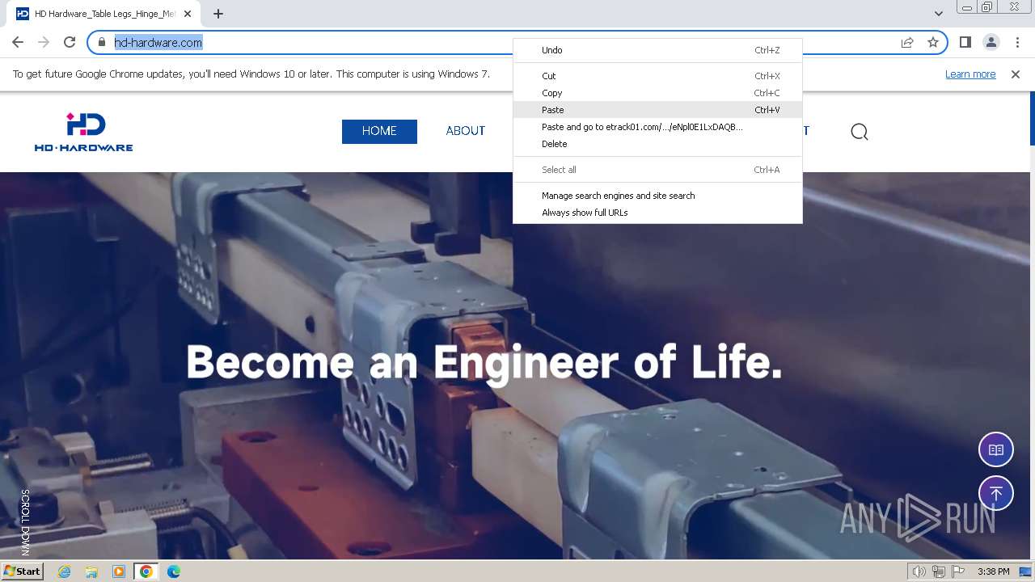The height and width of the screenshot is (582, 1035).
Task: Show the clock at 3:38 PM
Action: pos(994,571)
